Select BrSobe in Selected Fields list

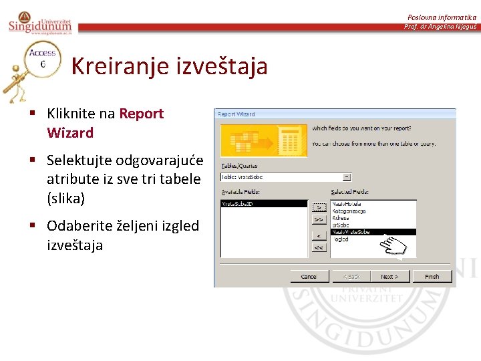coord(373,225)
